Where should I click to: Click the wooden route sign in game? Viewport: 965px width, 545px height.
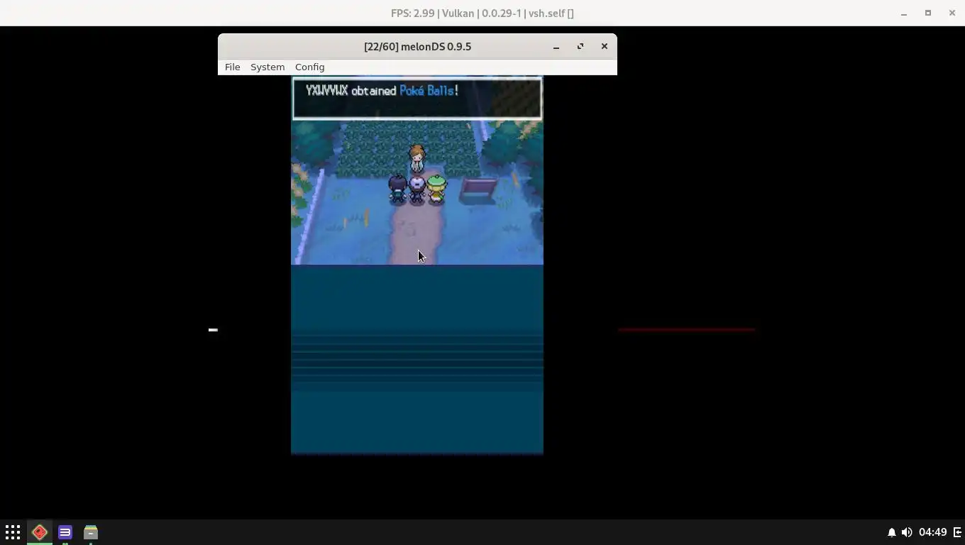pos(478,190)
